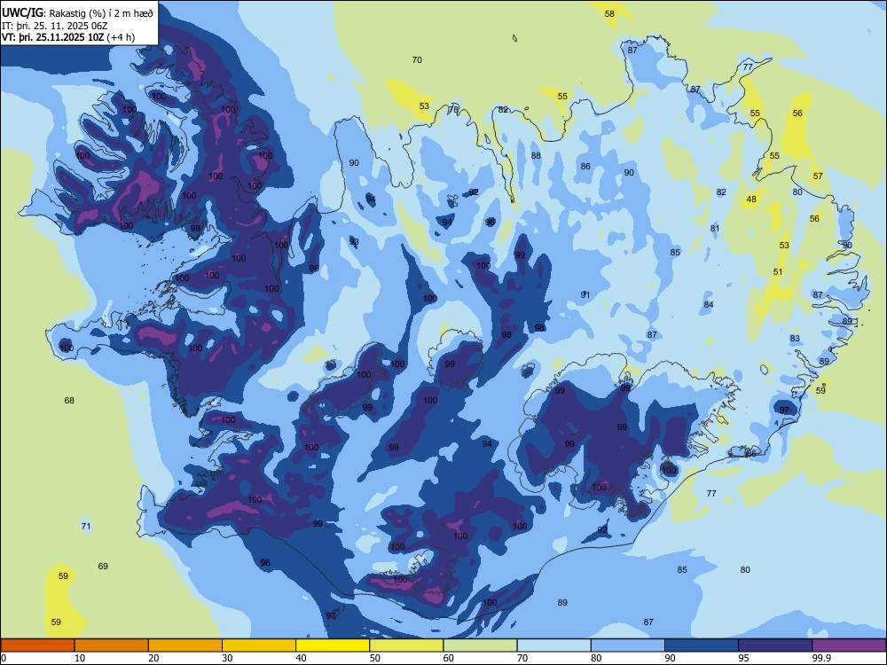Click the pale yellow 50–60 legend swatch
This screenshot has width=887, height=665.
pos(407,645)
